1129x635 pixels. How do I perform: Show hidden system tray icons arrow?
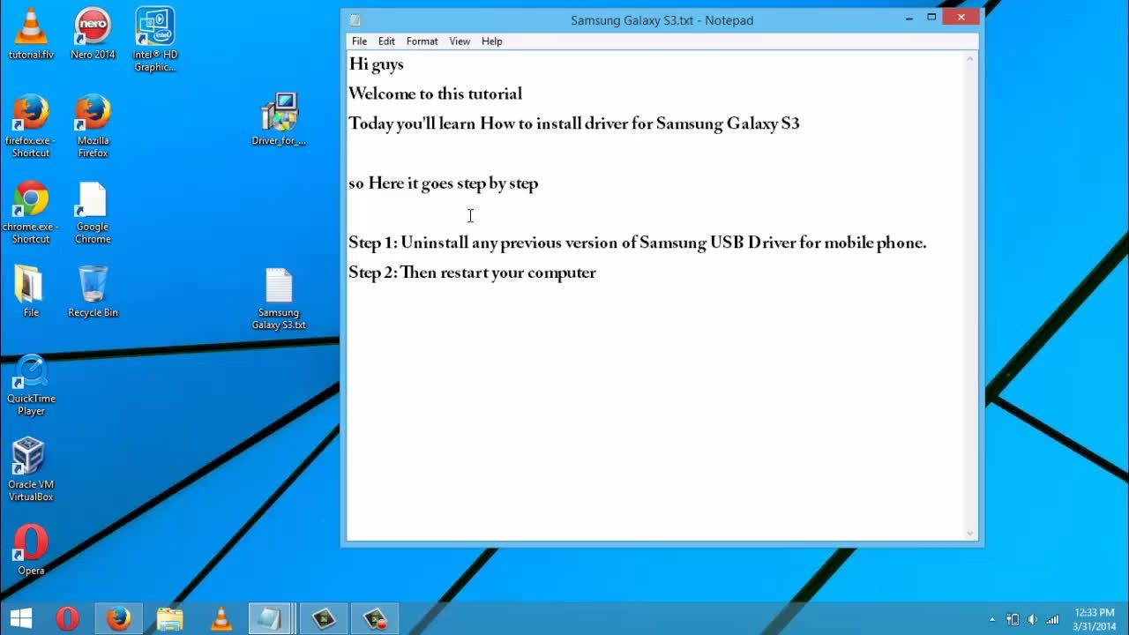pos(992,620)
